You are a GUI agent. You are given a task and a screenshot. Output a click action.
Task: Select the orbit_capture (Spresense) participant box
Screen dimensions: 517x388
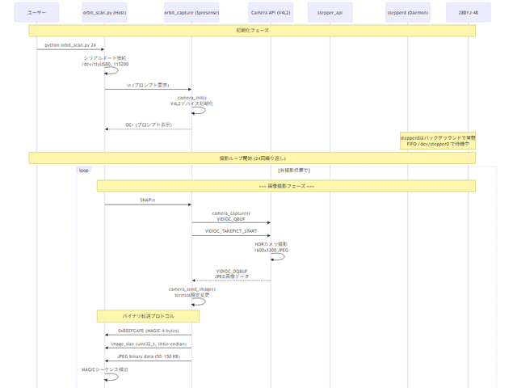191,13
